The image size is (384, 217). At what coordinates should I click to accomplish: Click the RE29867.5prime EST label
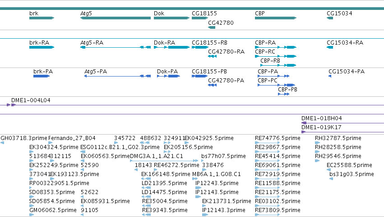click(x=278, y=147)
